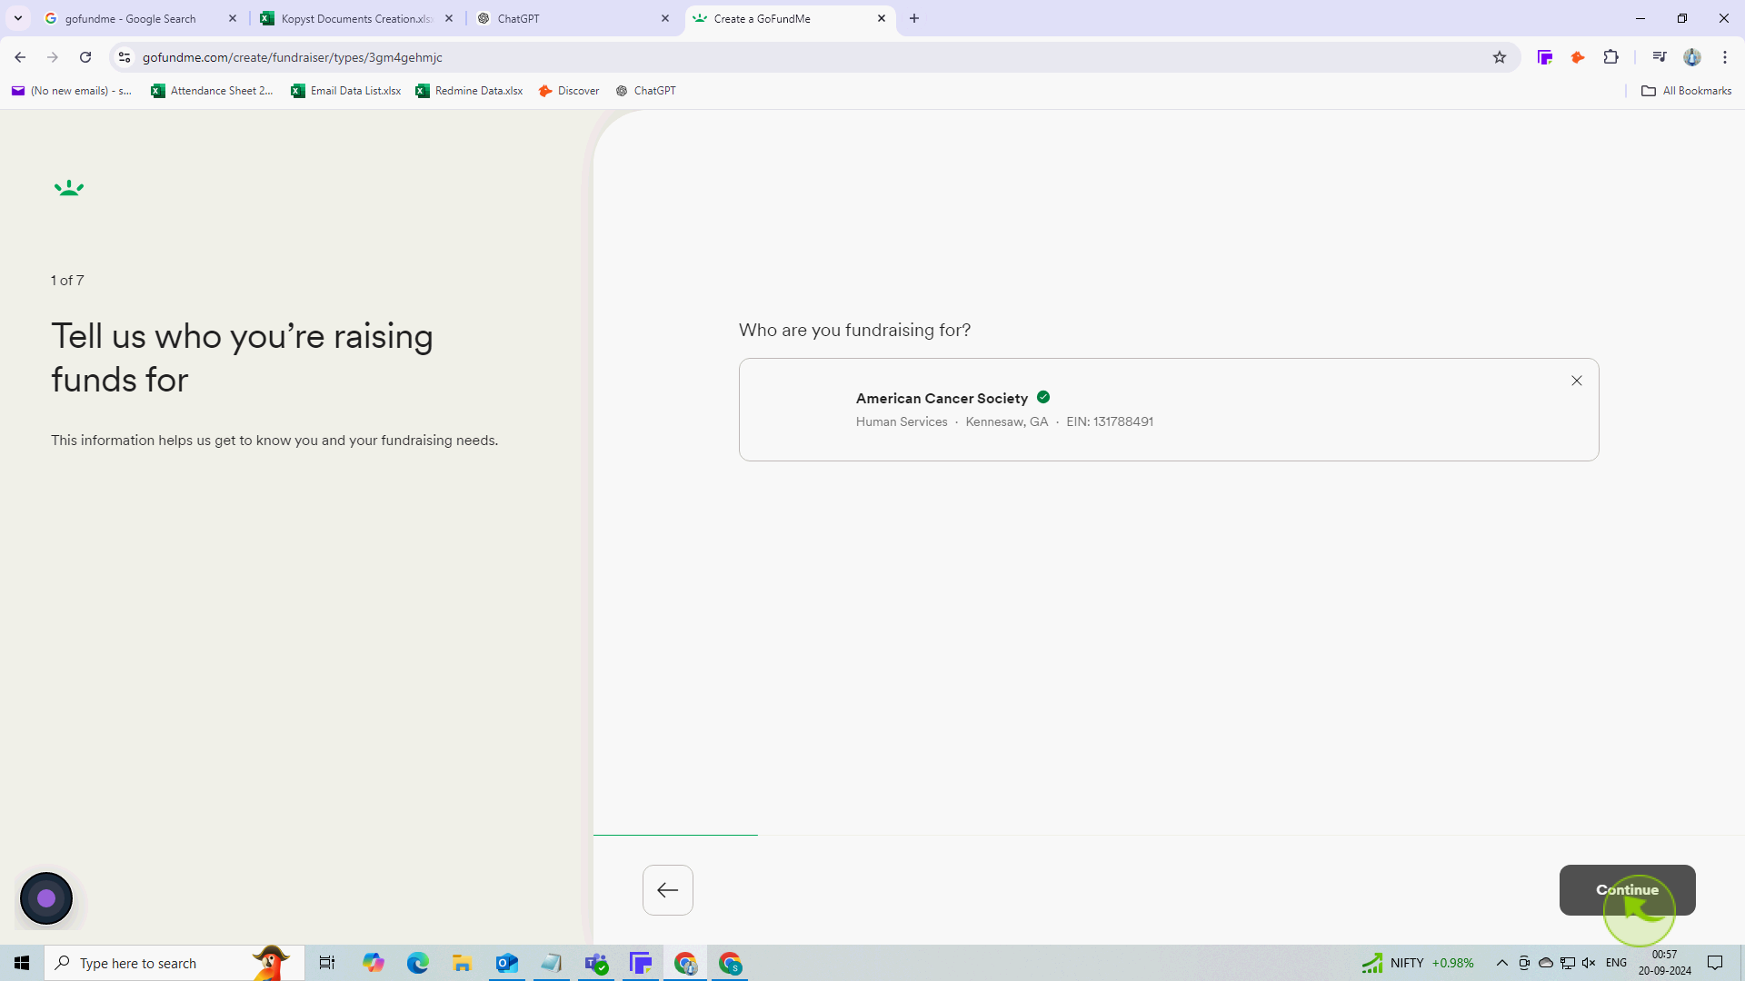Open the Kopyst app on the taskbar
Screen dimensions: 1745x981
pyautogui.click(x=641, y=963)
